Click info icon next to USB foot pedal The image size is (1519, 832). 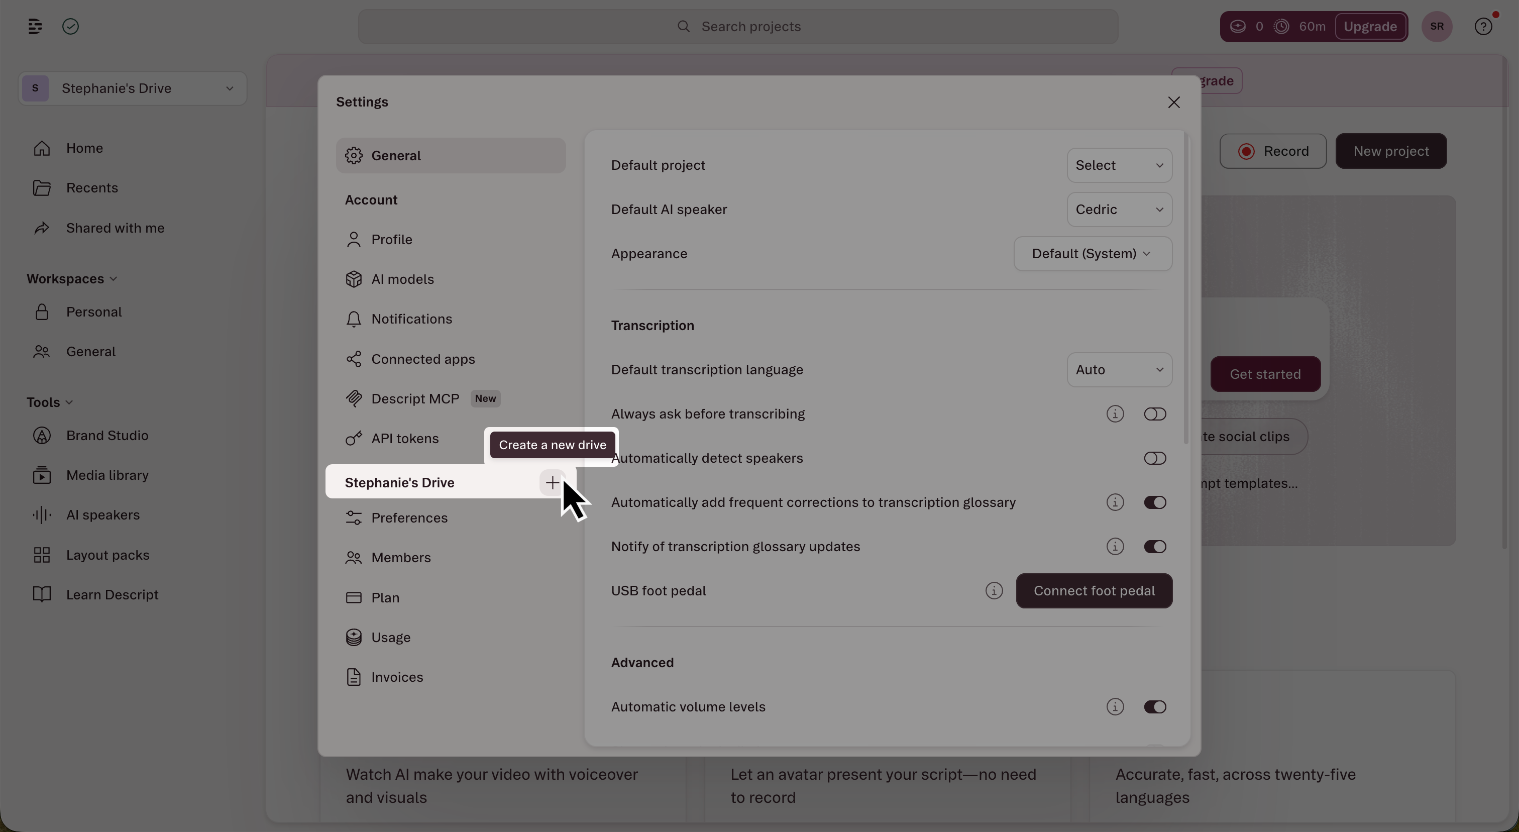(994, 591)
